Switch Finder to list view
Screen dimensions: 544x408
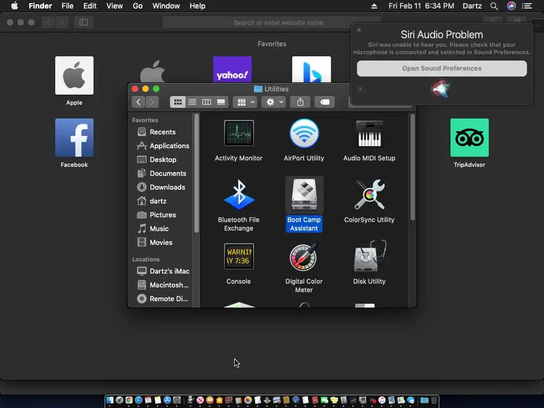click(x=192, y=102)
